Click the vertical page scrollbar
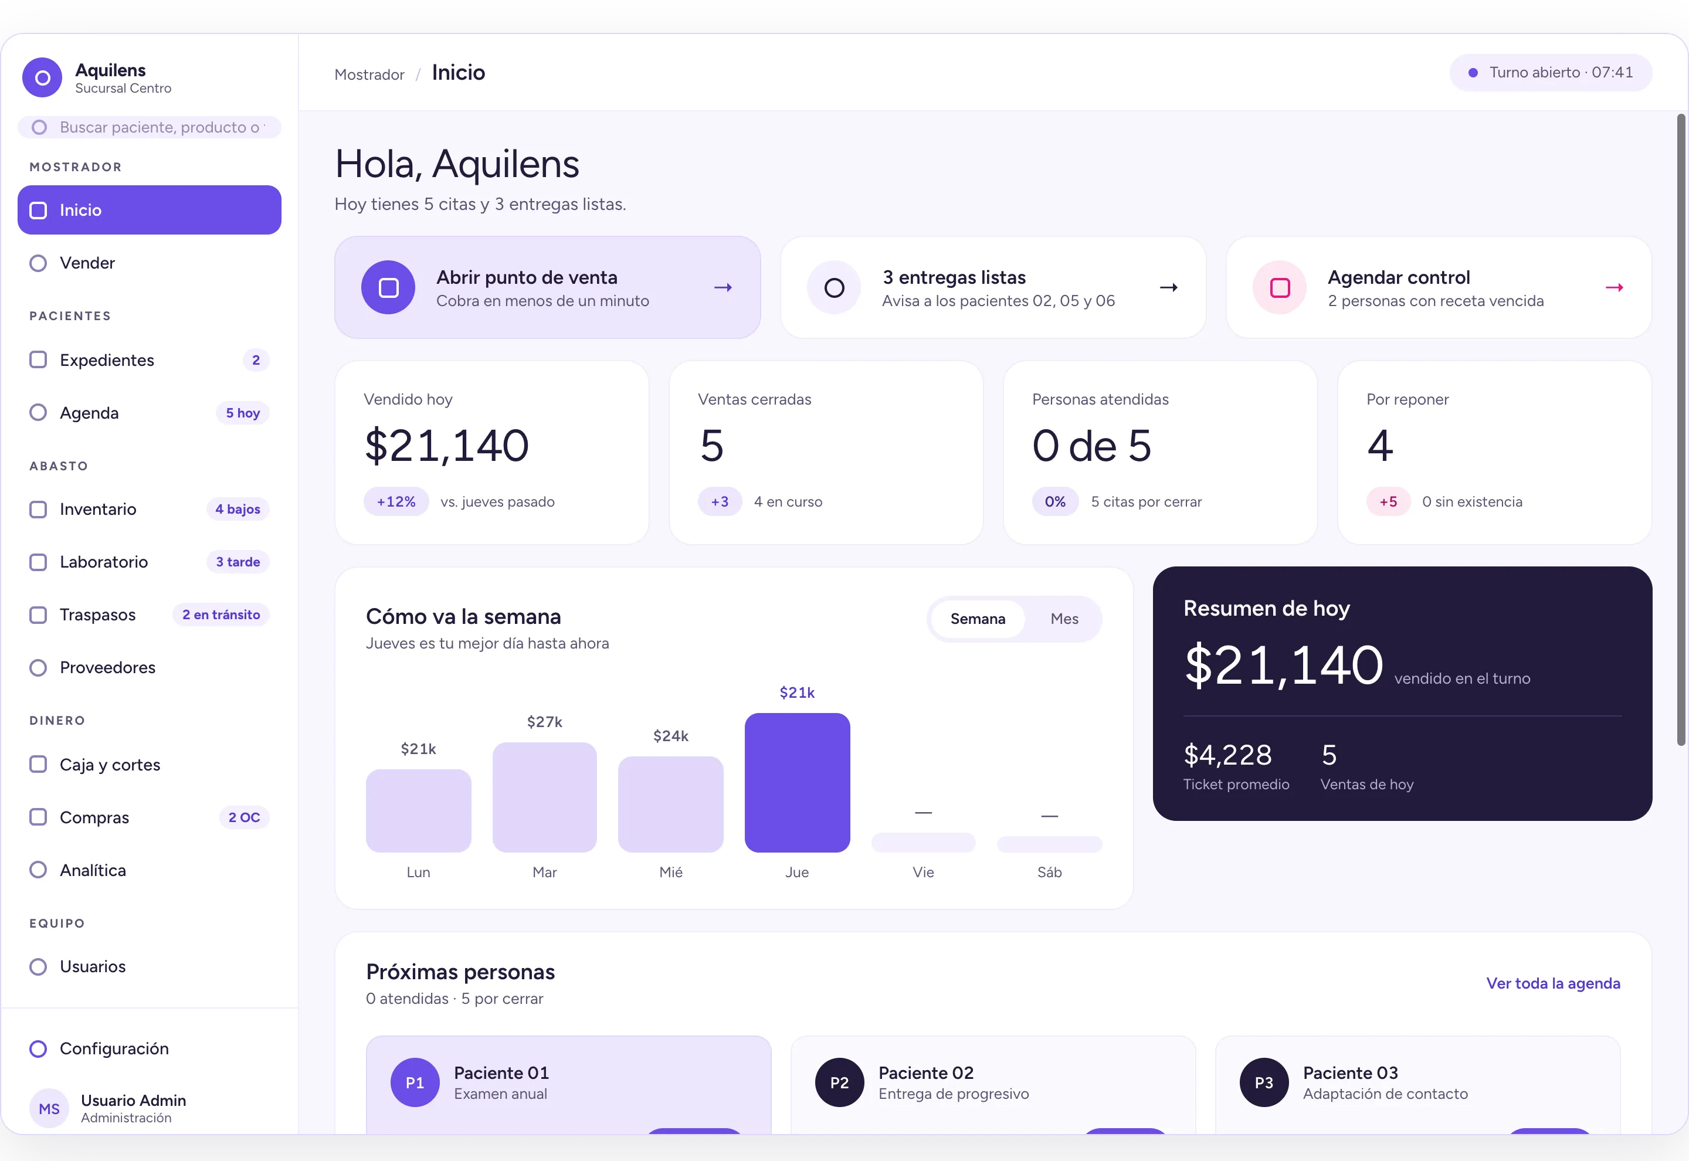 (x=1681, y=429)
